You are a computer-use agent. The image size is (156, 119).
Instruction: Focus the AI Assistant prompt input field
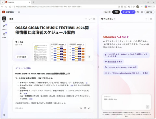point(126,102)
